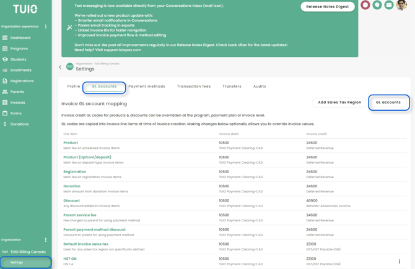Open the Parent service fee line item
415x269 pixels.
(x=80, y=215)
